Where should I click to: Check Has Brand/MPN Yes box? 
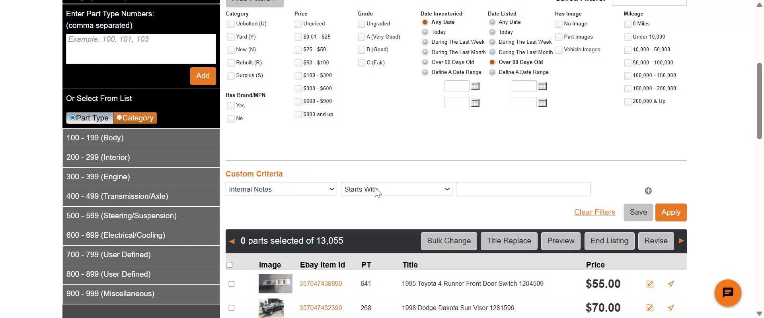(231, 106)
